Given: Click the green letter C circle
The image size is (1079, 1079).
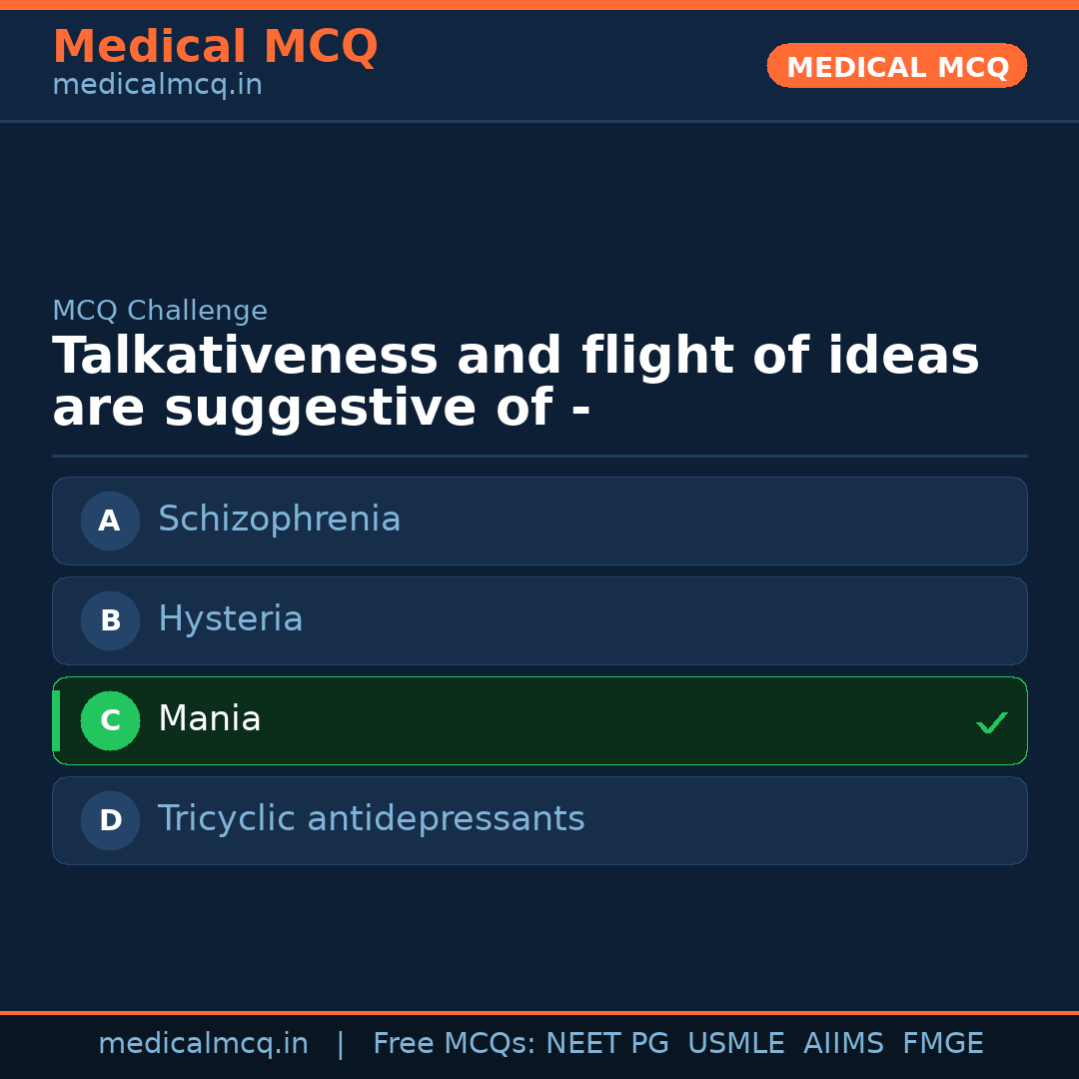Looking at the screenshot, I should coord(110,720).
